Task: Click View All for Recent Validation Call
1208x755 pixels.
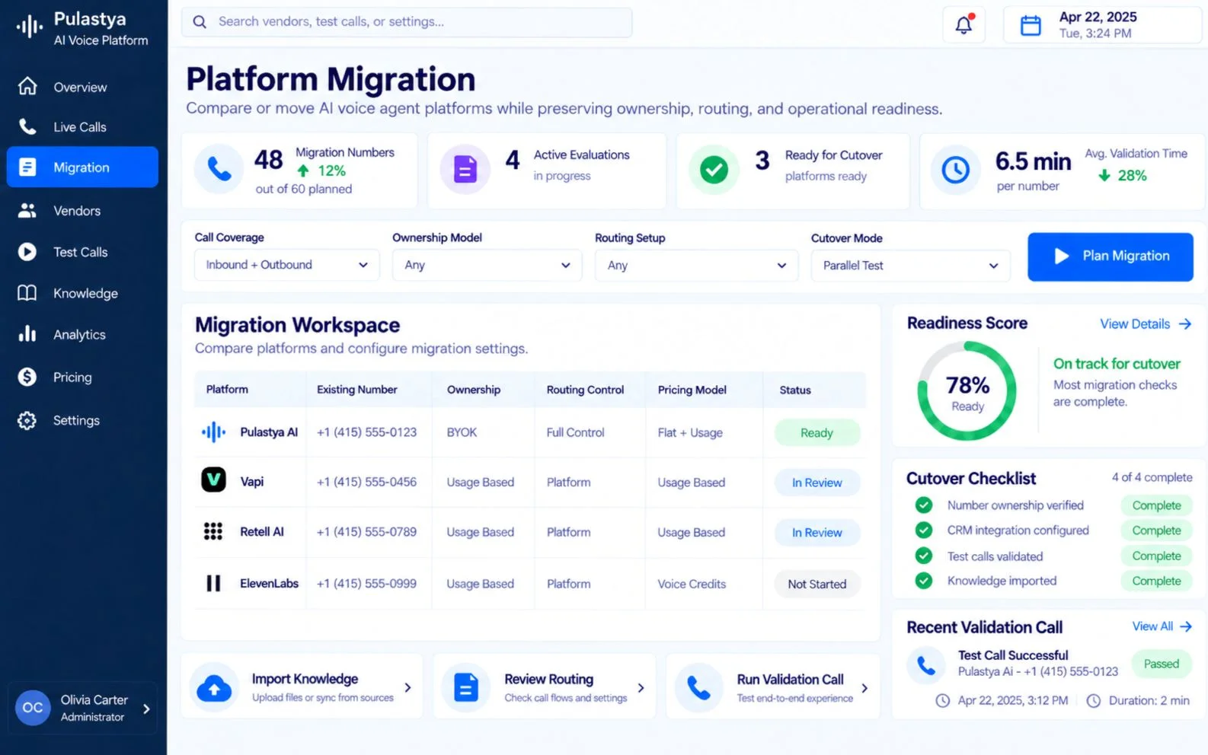Action: [x=1162, y=626]
